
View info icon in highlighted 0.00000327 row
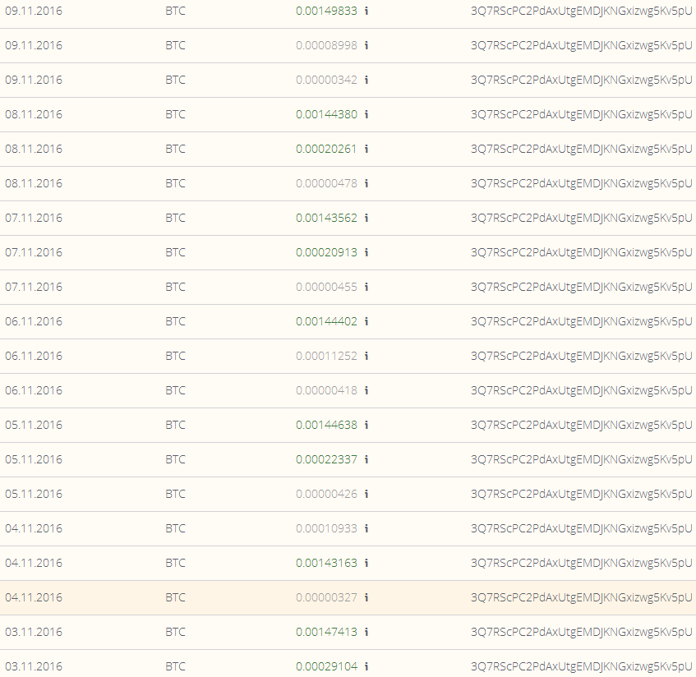366,597
